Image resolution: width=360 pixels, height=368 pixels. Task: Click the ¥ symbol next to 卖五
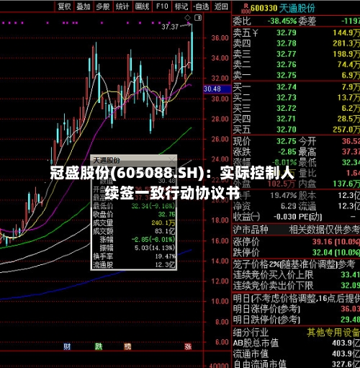click(255, 32)
